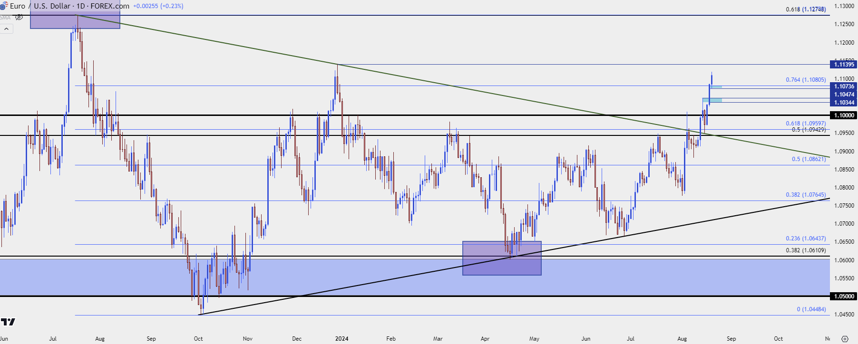This screenshot has height=344, width=858.
Task: Click the 0.764 (1.10805) Fibonacci level label
Action: pyautogui.click(x=806, y=80)
